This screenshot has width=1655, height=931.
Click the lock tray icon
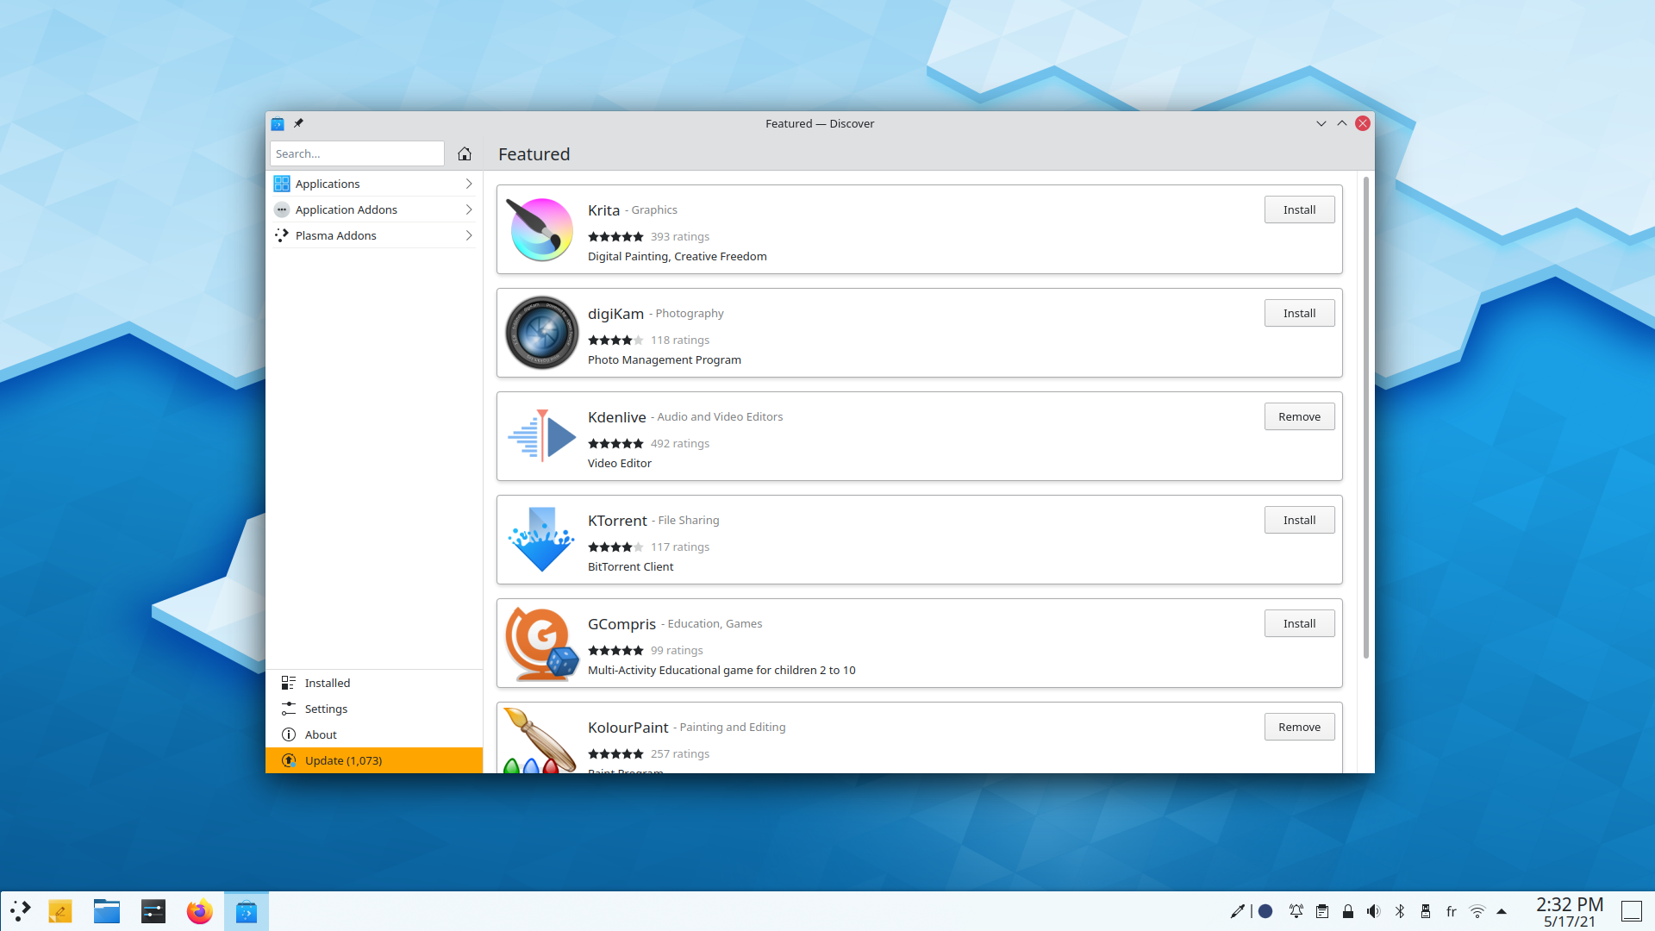pyautogui.click(x=1348, y=911)
